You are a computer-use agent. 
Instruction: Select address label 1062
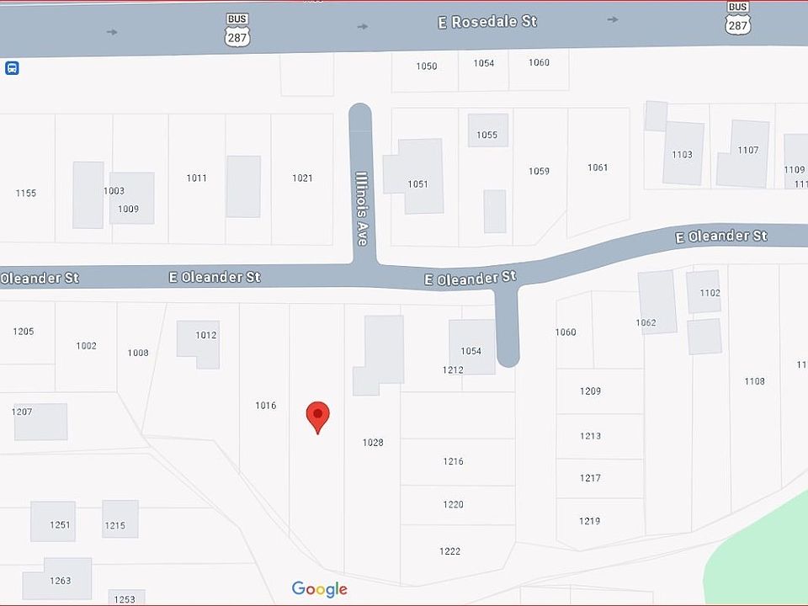(x=646, y=322)
